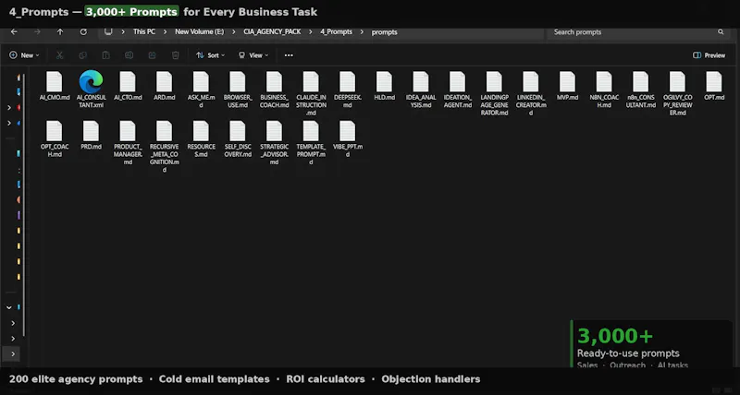The width and height of the screenshot is (740, 395).
Task: Select the VIBE_PPT.md file
Action: 348,139
